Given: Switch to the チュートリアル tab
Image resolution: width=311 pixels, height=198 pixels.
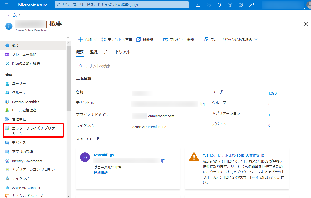Looking at the screenshot, I should (x=117, y=52).
